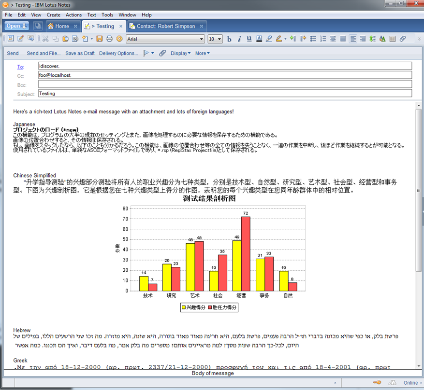The width and height of the screenshot is (424, 390).
Task: Click the Cc field with foo@localhost
Action: click(x=225, y=75)
